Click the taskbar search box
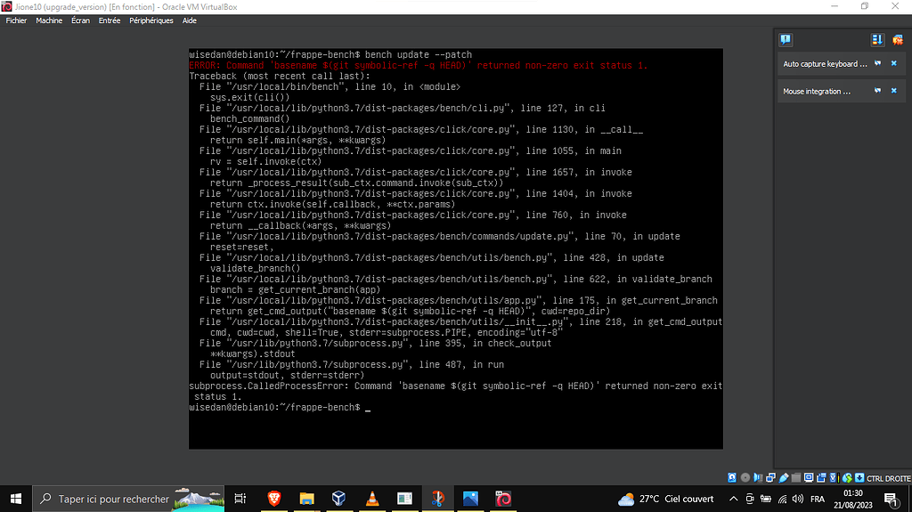The width and height of the screenshot is (912, 512). coord(128,499)
